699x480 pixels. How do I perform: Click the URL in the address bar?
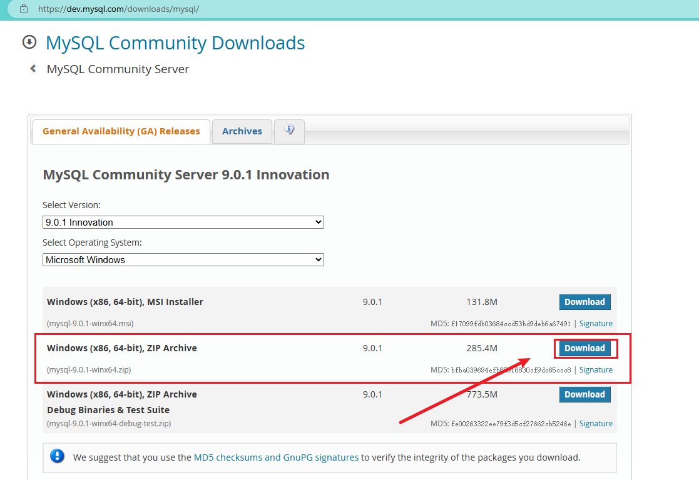(x=118, y=9)
